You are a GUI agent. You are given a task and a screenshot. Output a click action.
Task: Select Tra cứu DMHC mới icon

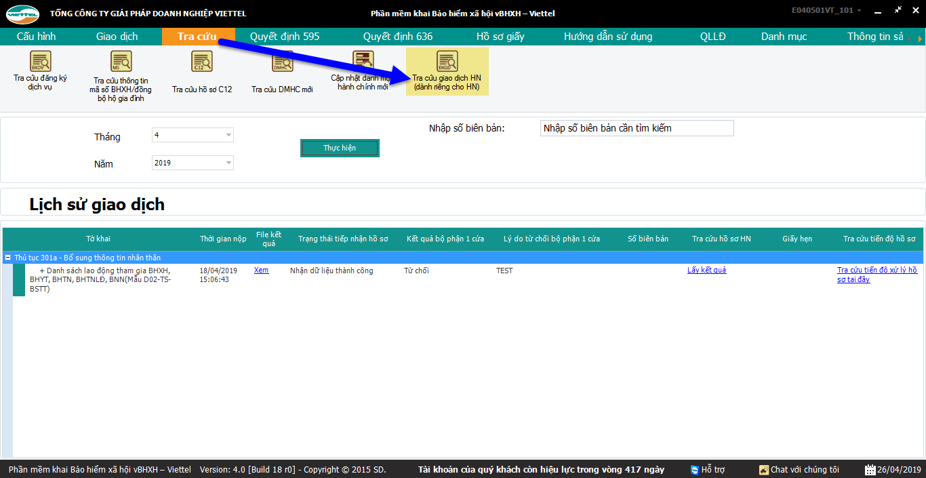point(282,62)
